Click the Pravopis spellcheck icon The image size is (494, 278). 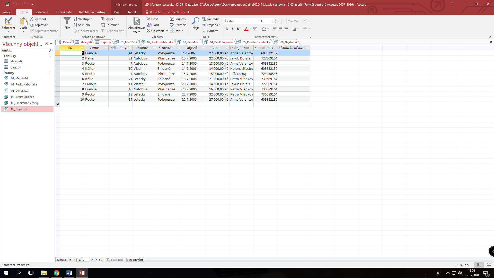(172, 25)
